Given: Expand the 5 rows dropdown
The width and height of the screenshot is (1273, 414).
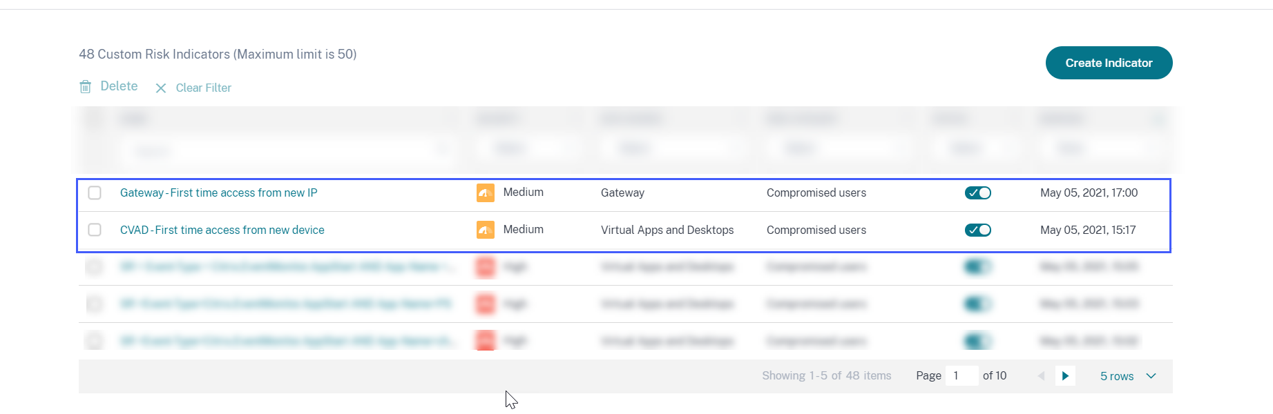Looking at the screenshot, I should tap(1117, 376).
